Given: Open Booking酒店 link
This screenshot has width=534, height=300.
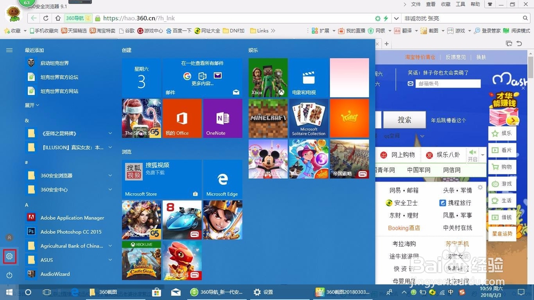Looking at the screenshot, I should 404,228.
